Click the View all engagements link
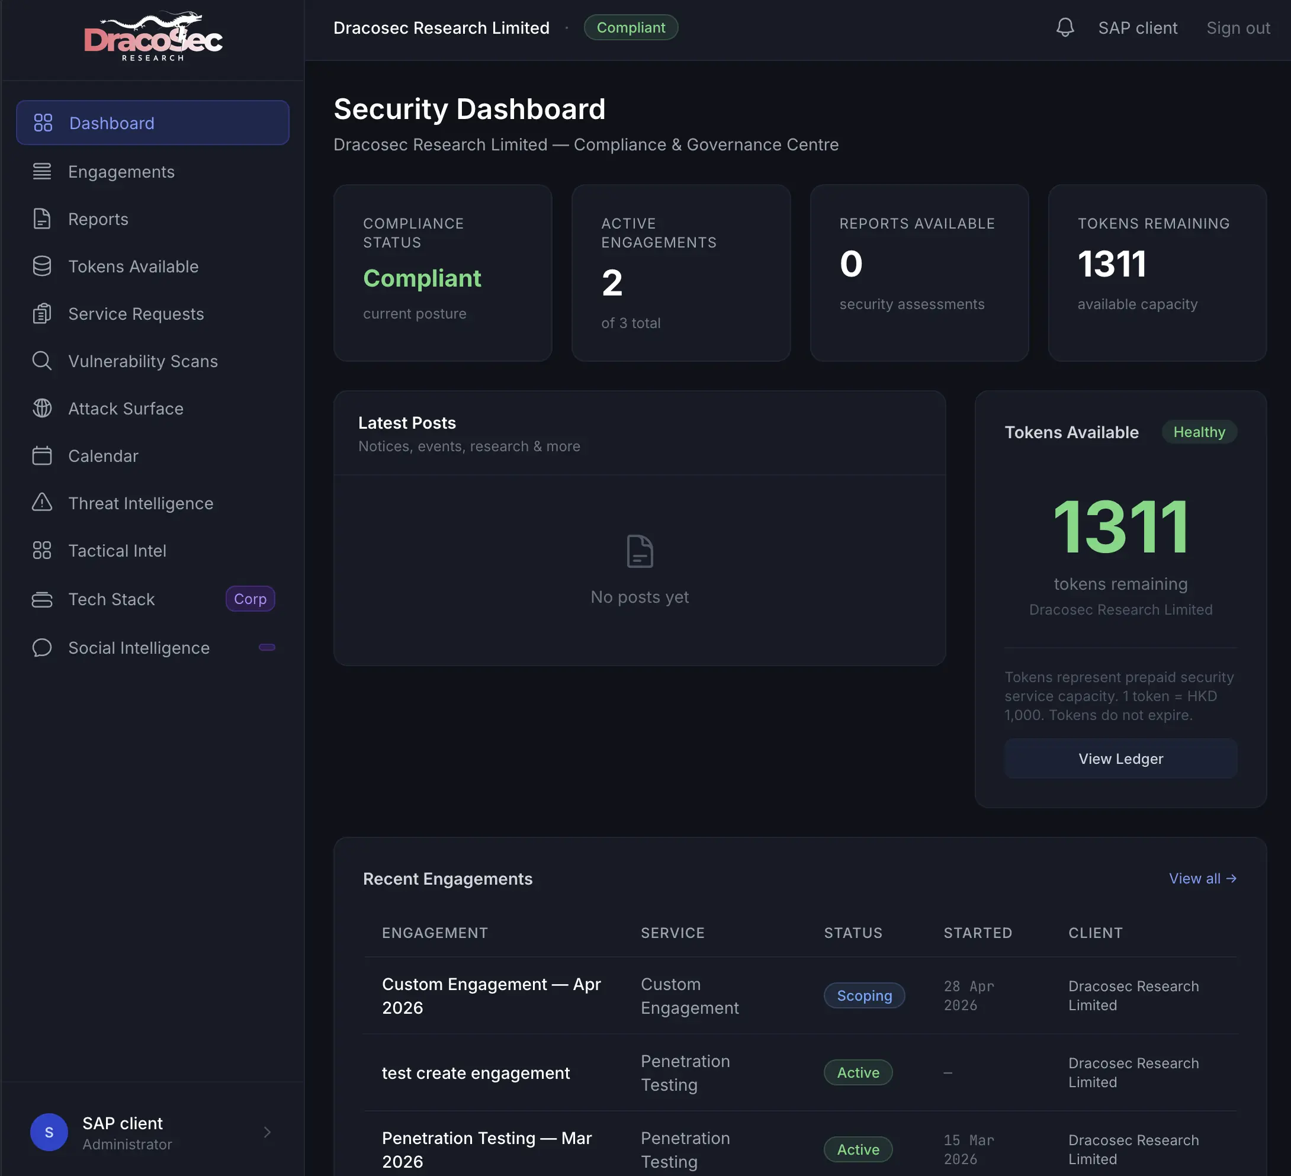The height and width of the screenshot is (1176, 1291). [1203, 878]
